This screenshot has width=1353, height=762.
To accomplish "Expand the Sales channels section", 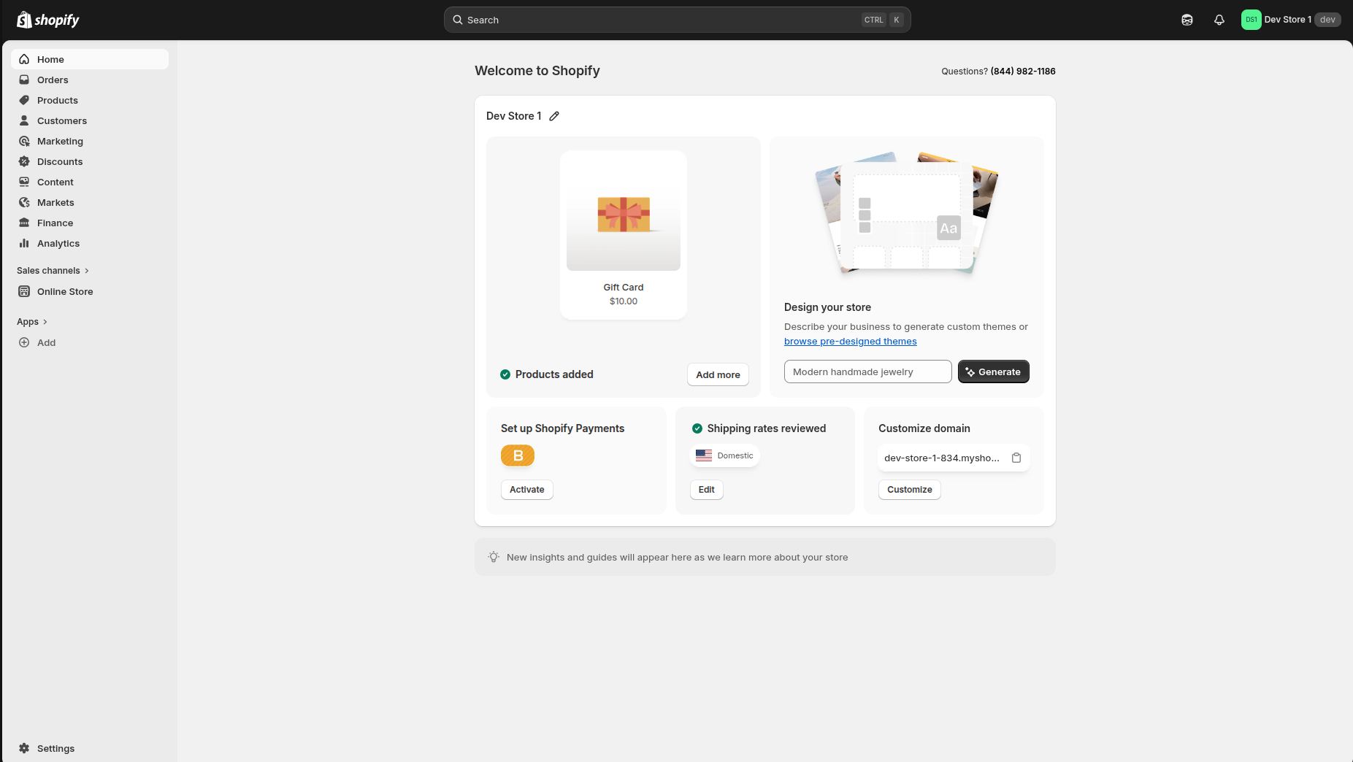I will click(53, 270).
